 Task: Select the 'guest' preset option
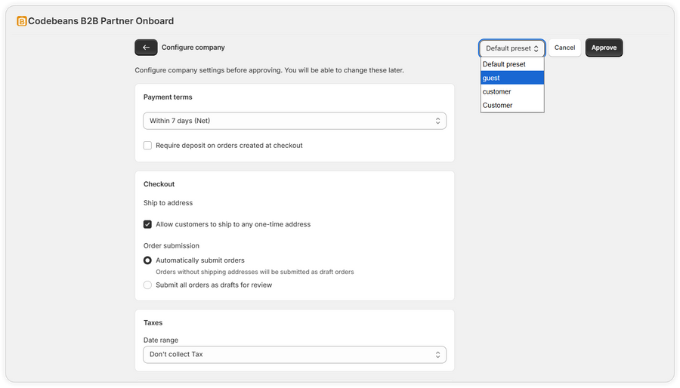pos(512,78)
